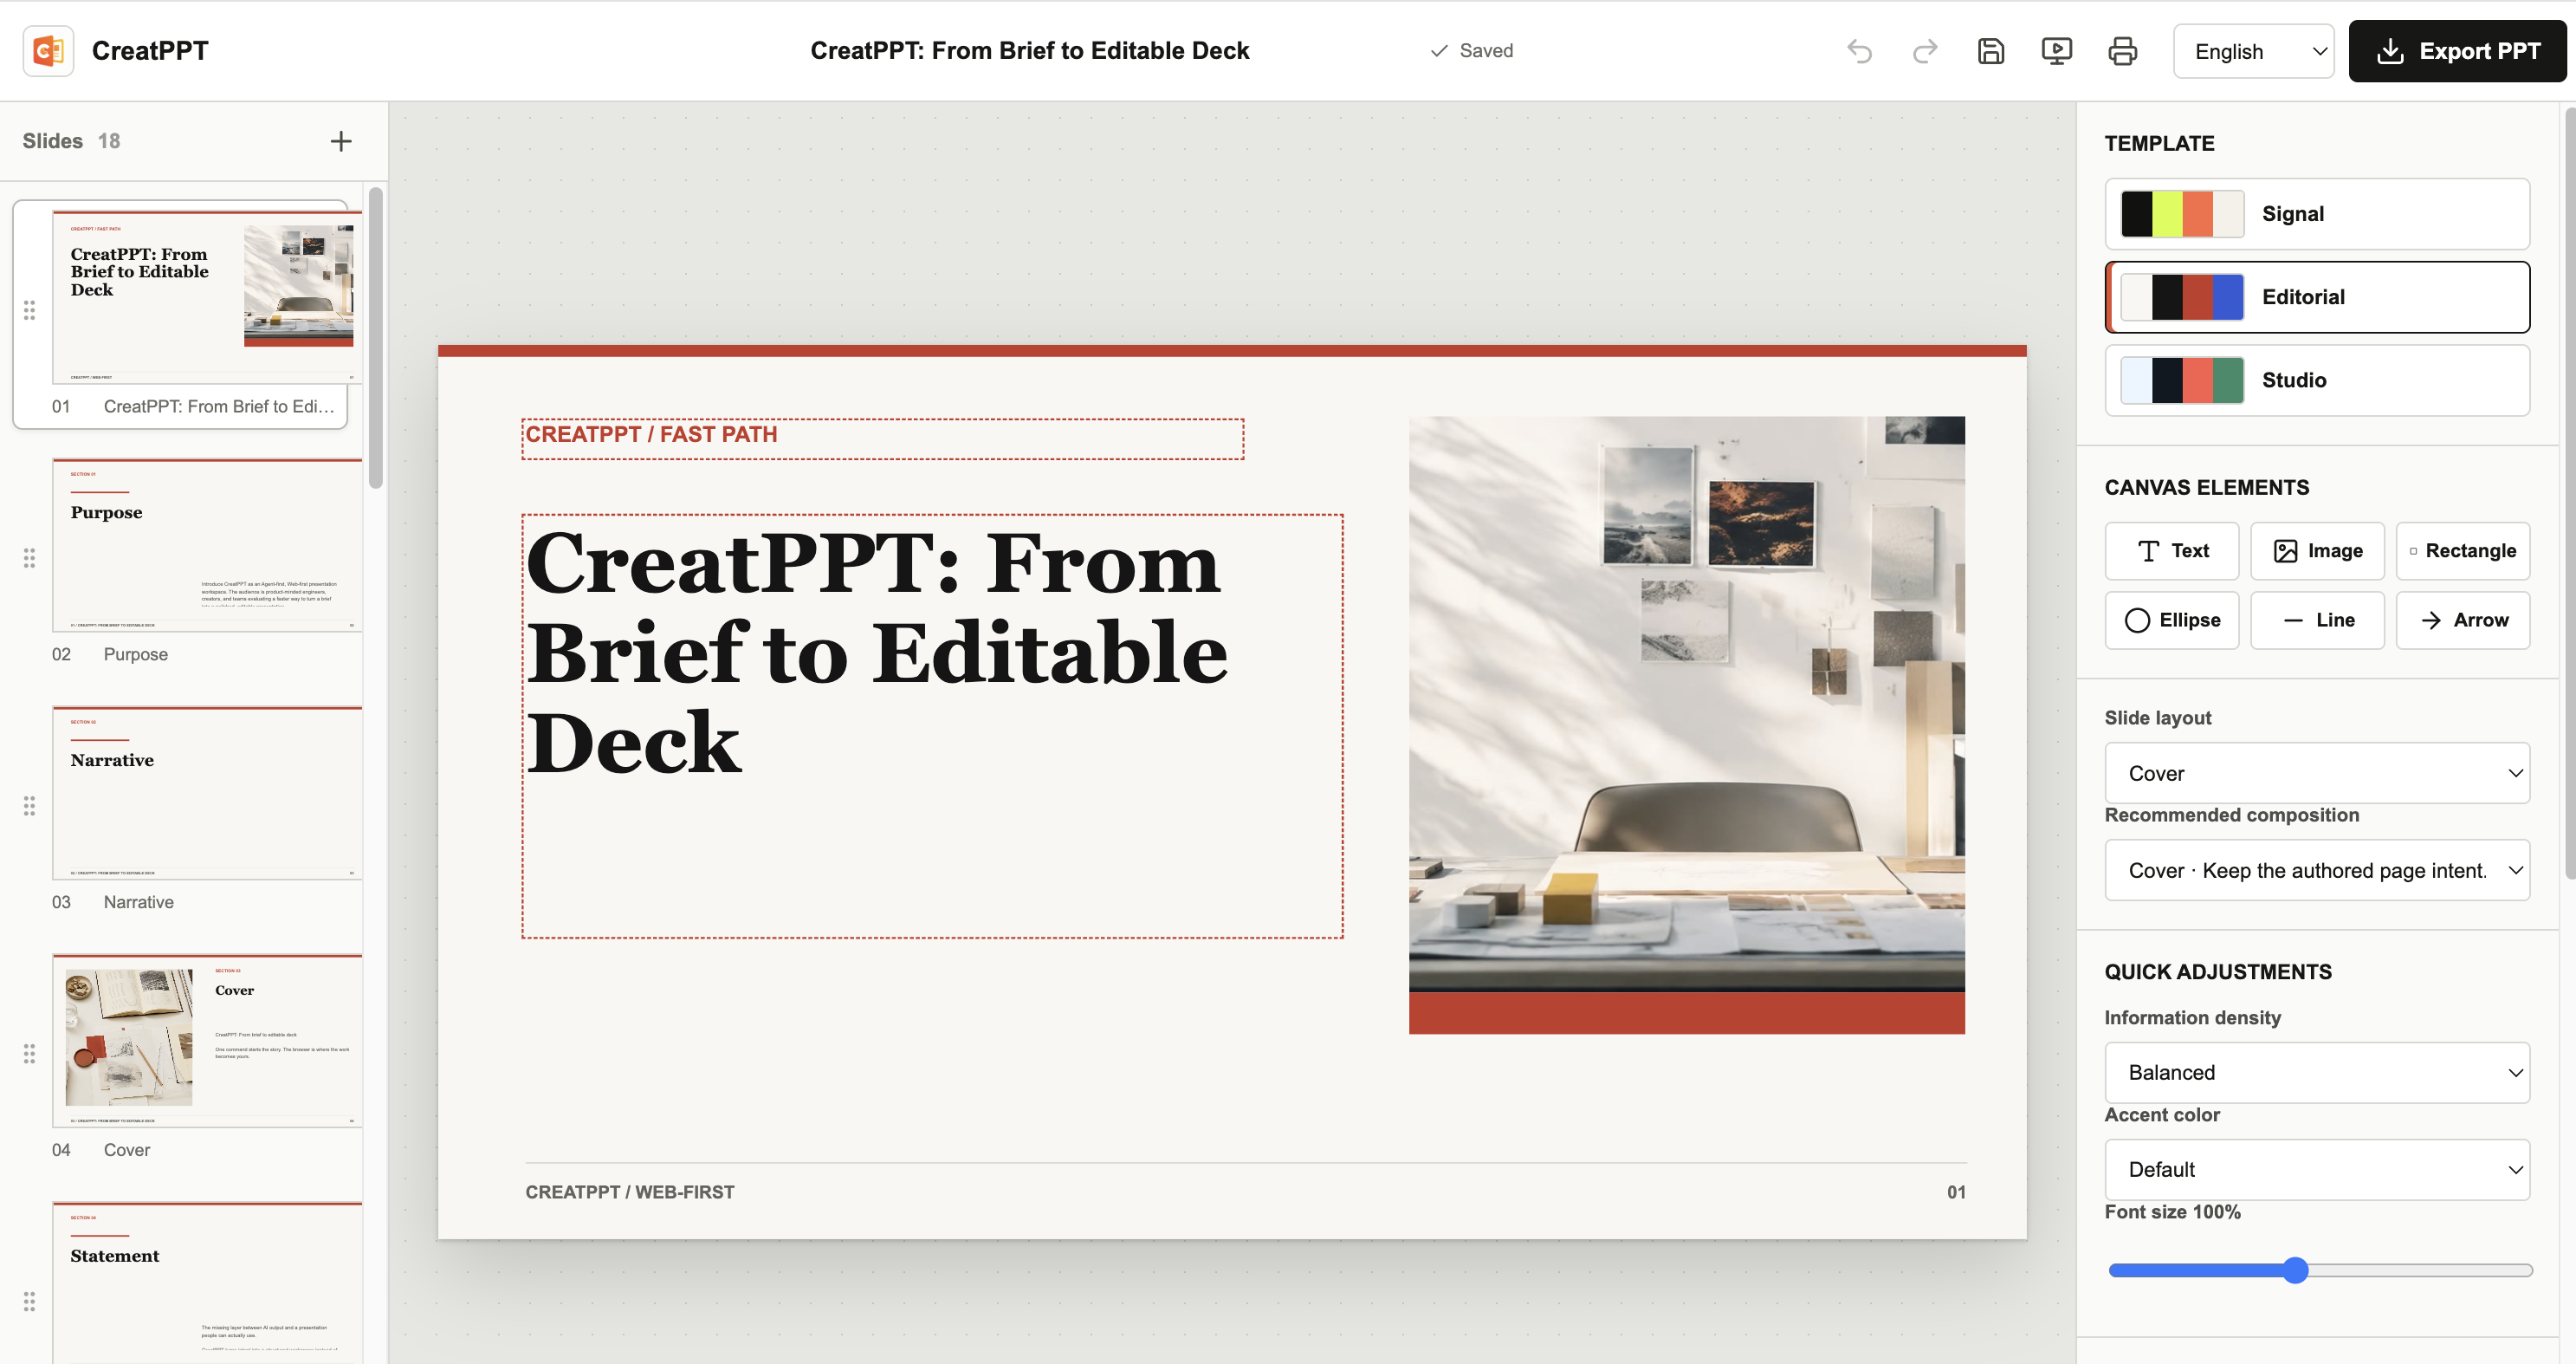Click the slide page number 01
The height and width of the screenshot is (1364, 2576).
[x=1955, y=1192]
